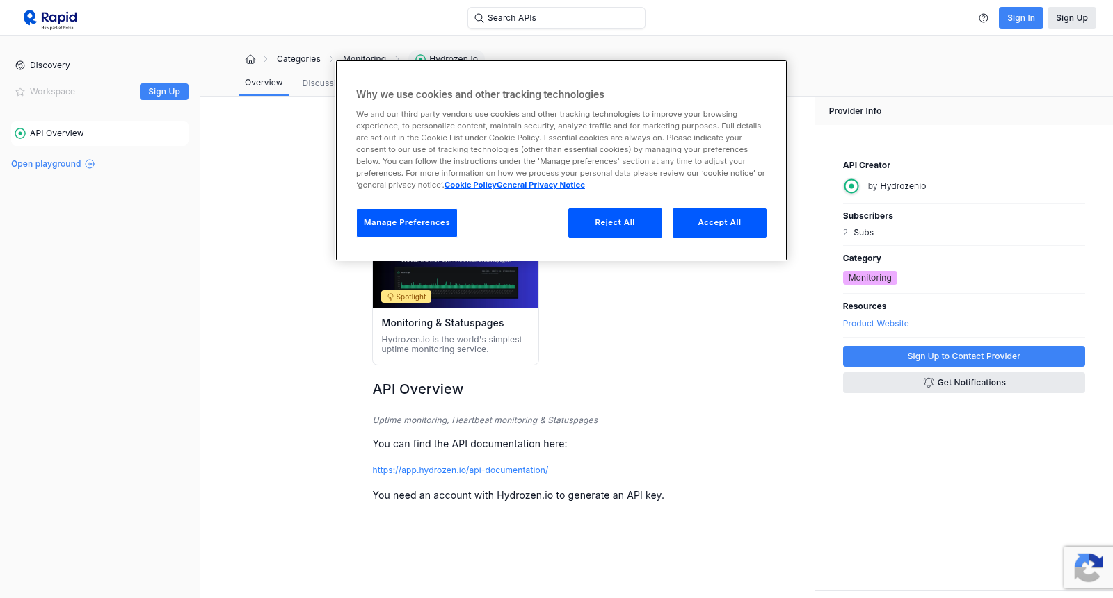
Task: Click the Provider Info heading
Action: [x=855, y=111]
